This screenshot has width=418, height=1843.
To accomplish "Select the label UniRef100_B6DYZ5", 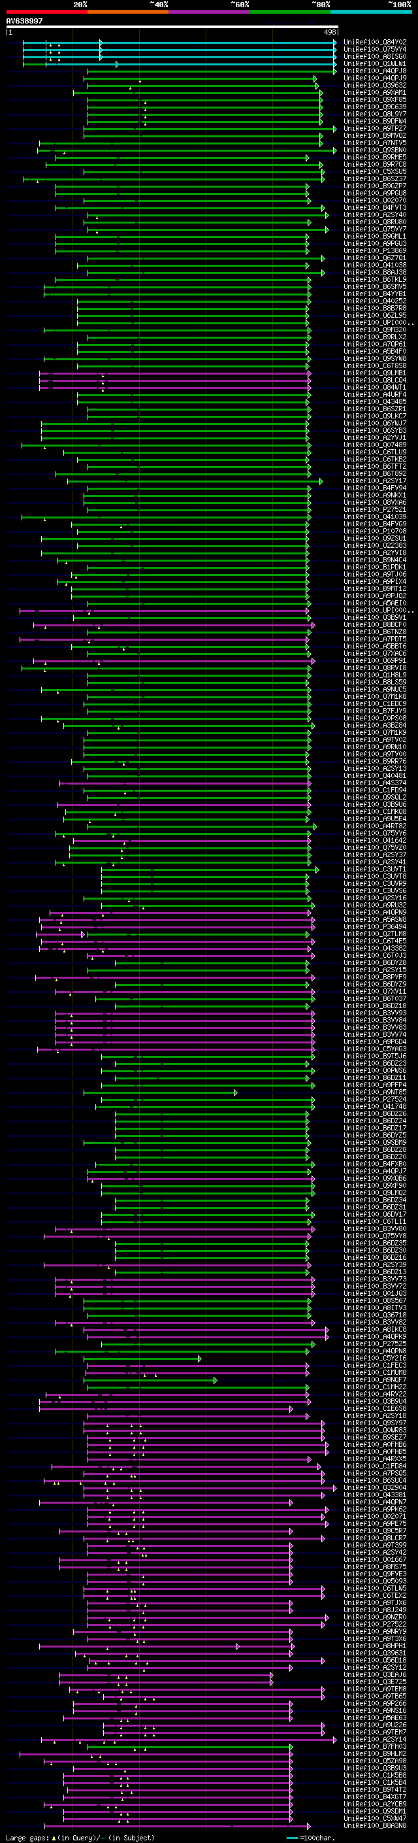I will point(375,1136).
